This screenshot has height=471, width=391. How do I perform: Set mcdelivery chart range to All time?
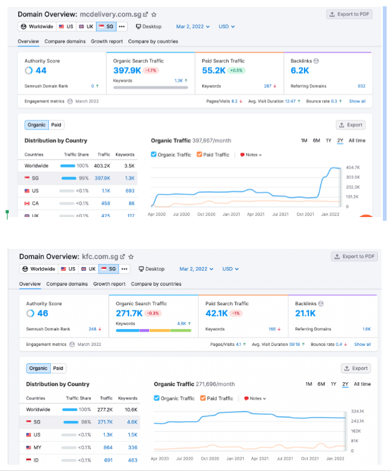coord(357,141)
